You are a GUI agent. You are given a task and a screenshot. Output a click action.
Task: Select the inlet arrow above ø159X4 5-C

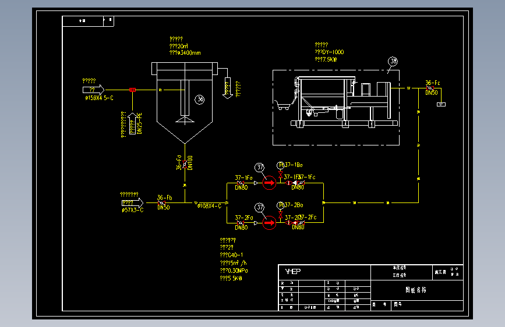(x=93, y=90)
